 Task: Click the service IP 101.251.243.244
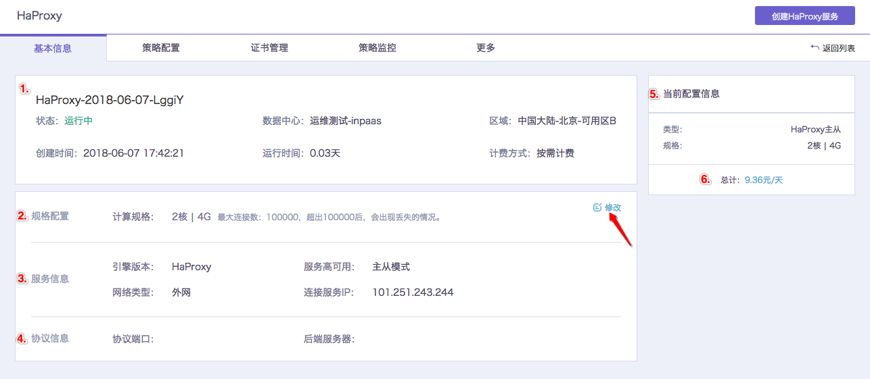(x=413, y=293)
